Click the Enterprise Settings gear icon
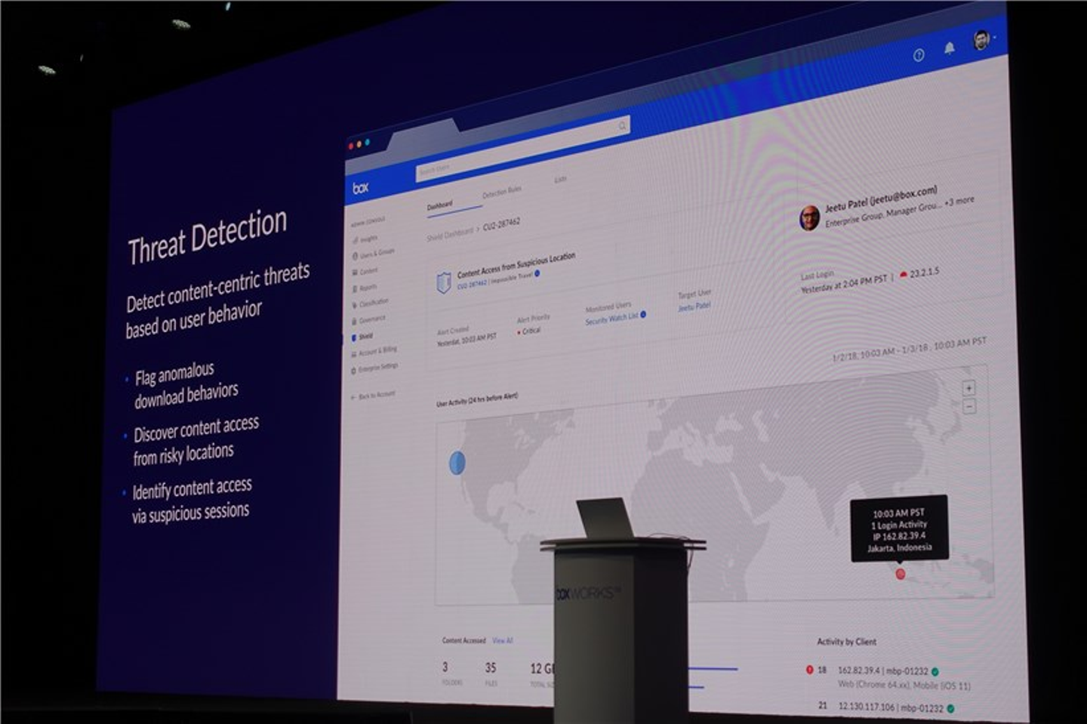 (354, 370)
